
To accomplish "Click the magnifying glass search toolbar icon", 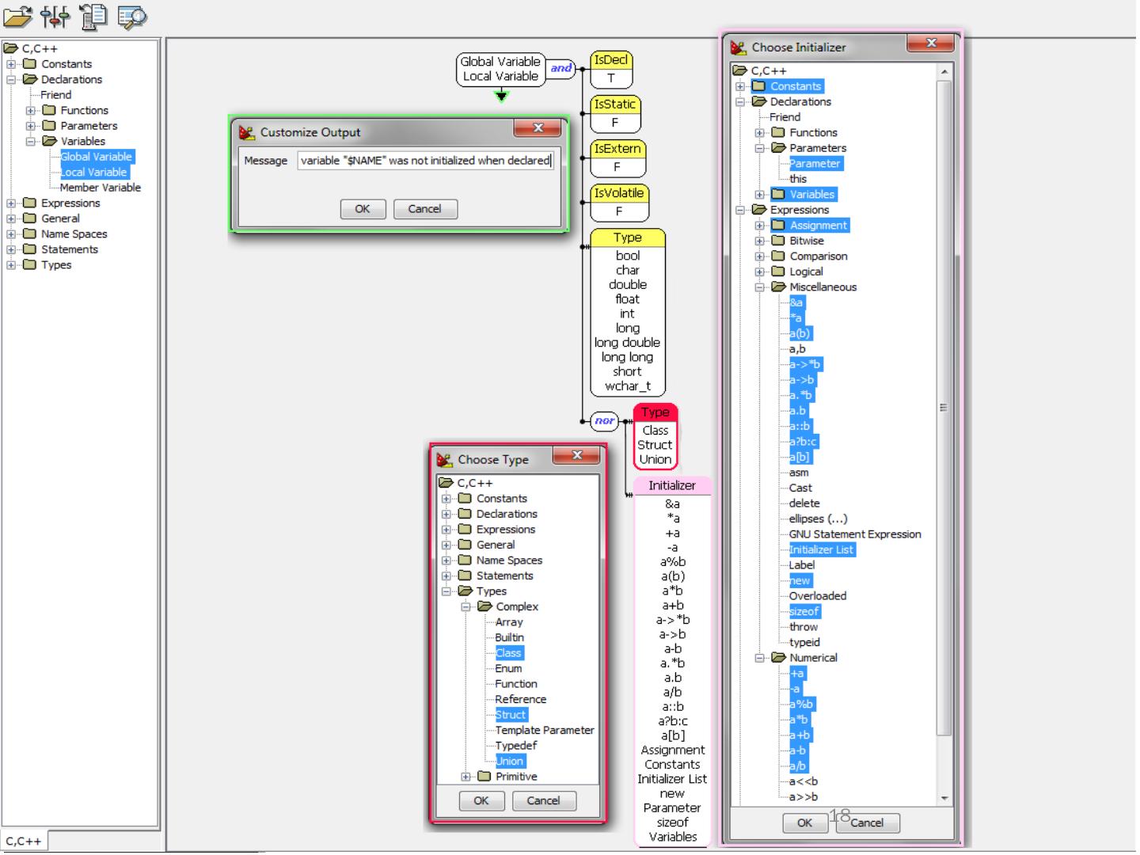I will [131, 16].
